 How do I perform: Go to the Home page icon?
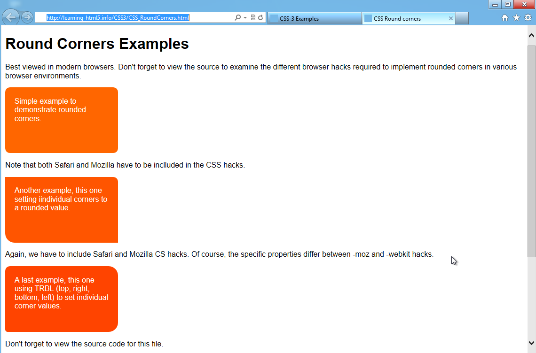coord(505,18)
